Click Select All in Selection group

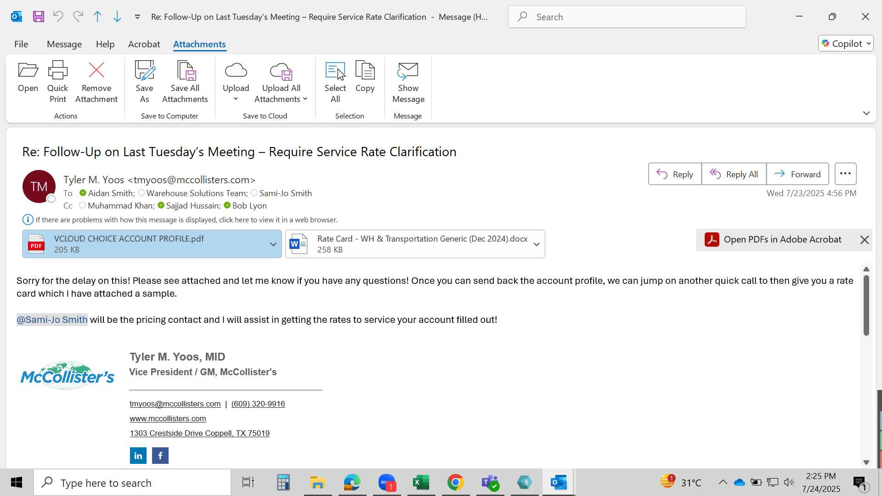(335, 82)
